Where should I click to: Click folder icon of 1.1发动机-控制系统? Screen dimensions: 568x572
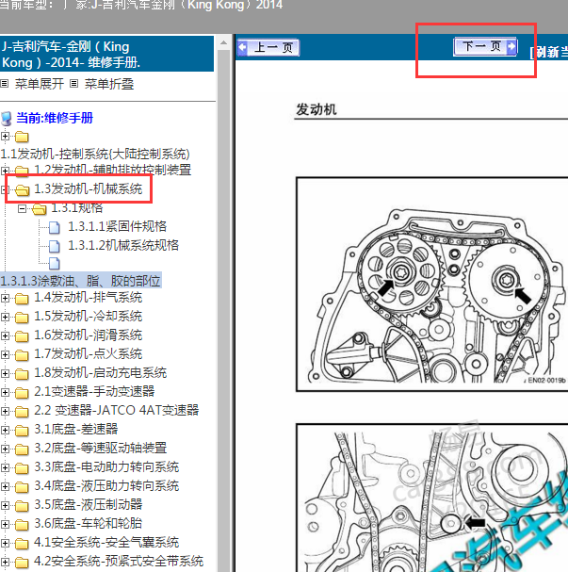coord(22,137)
